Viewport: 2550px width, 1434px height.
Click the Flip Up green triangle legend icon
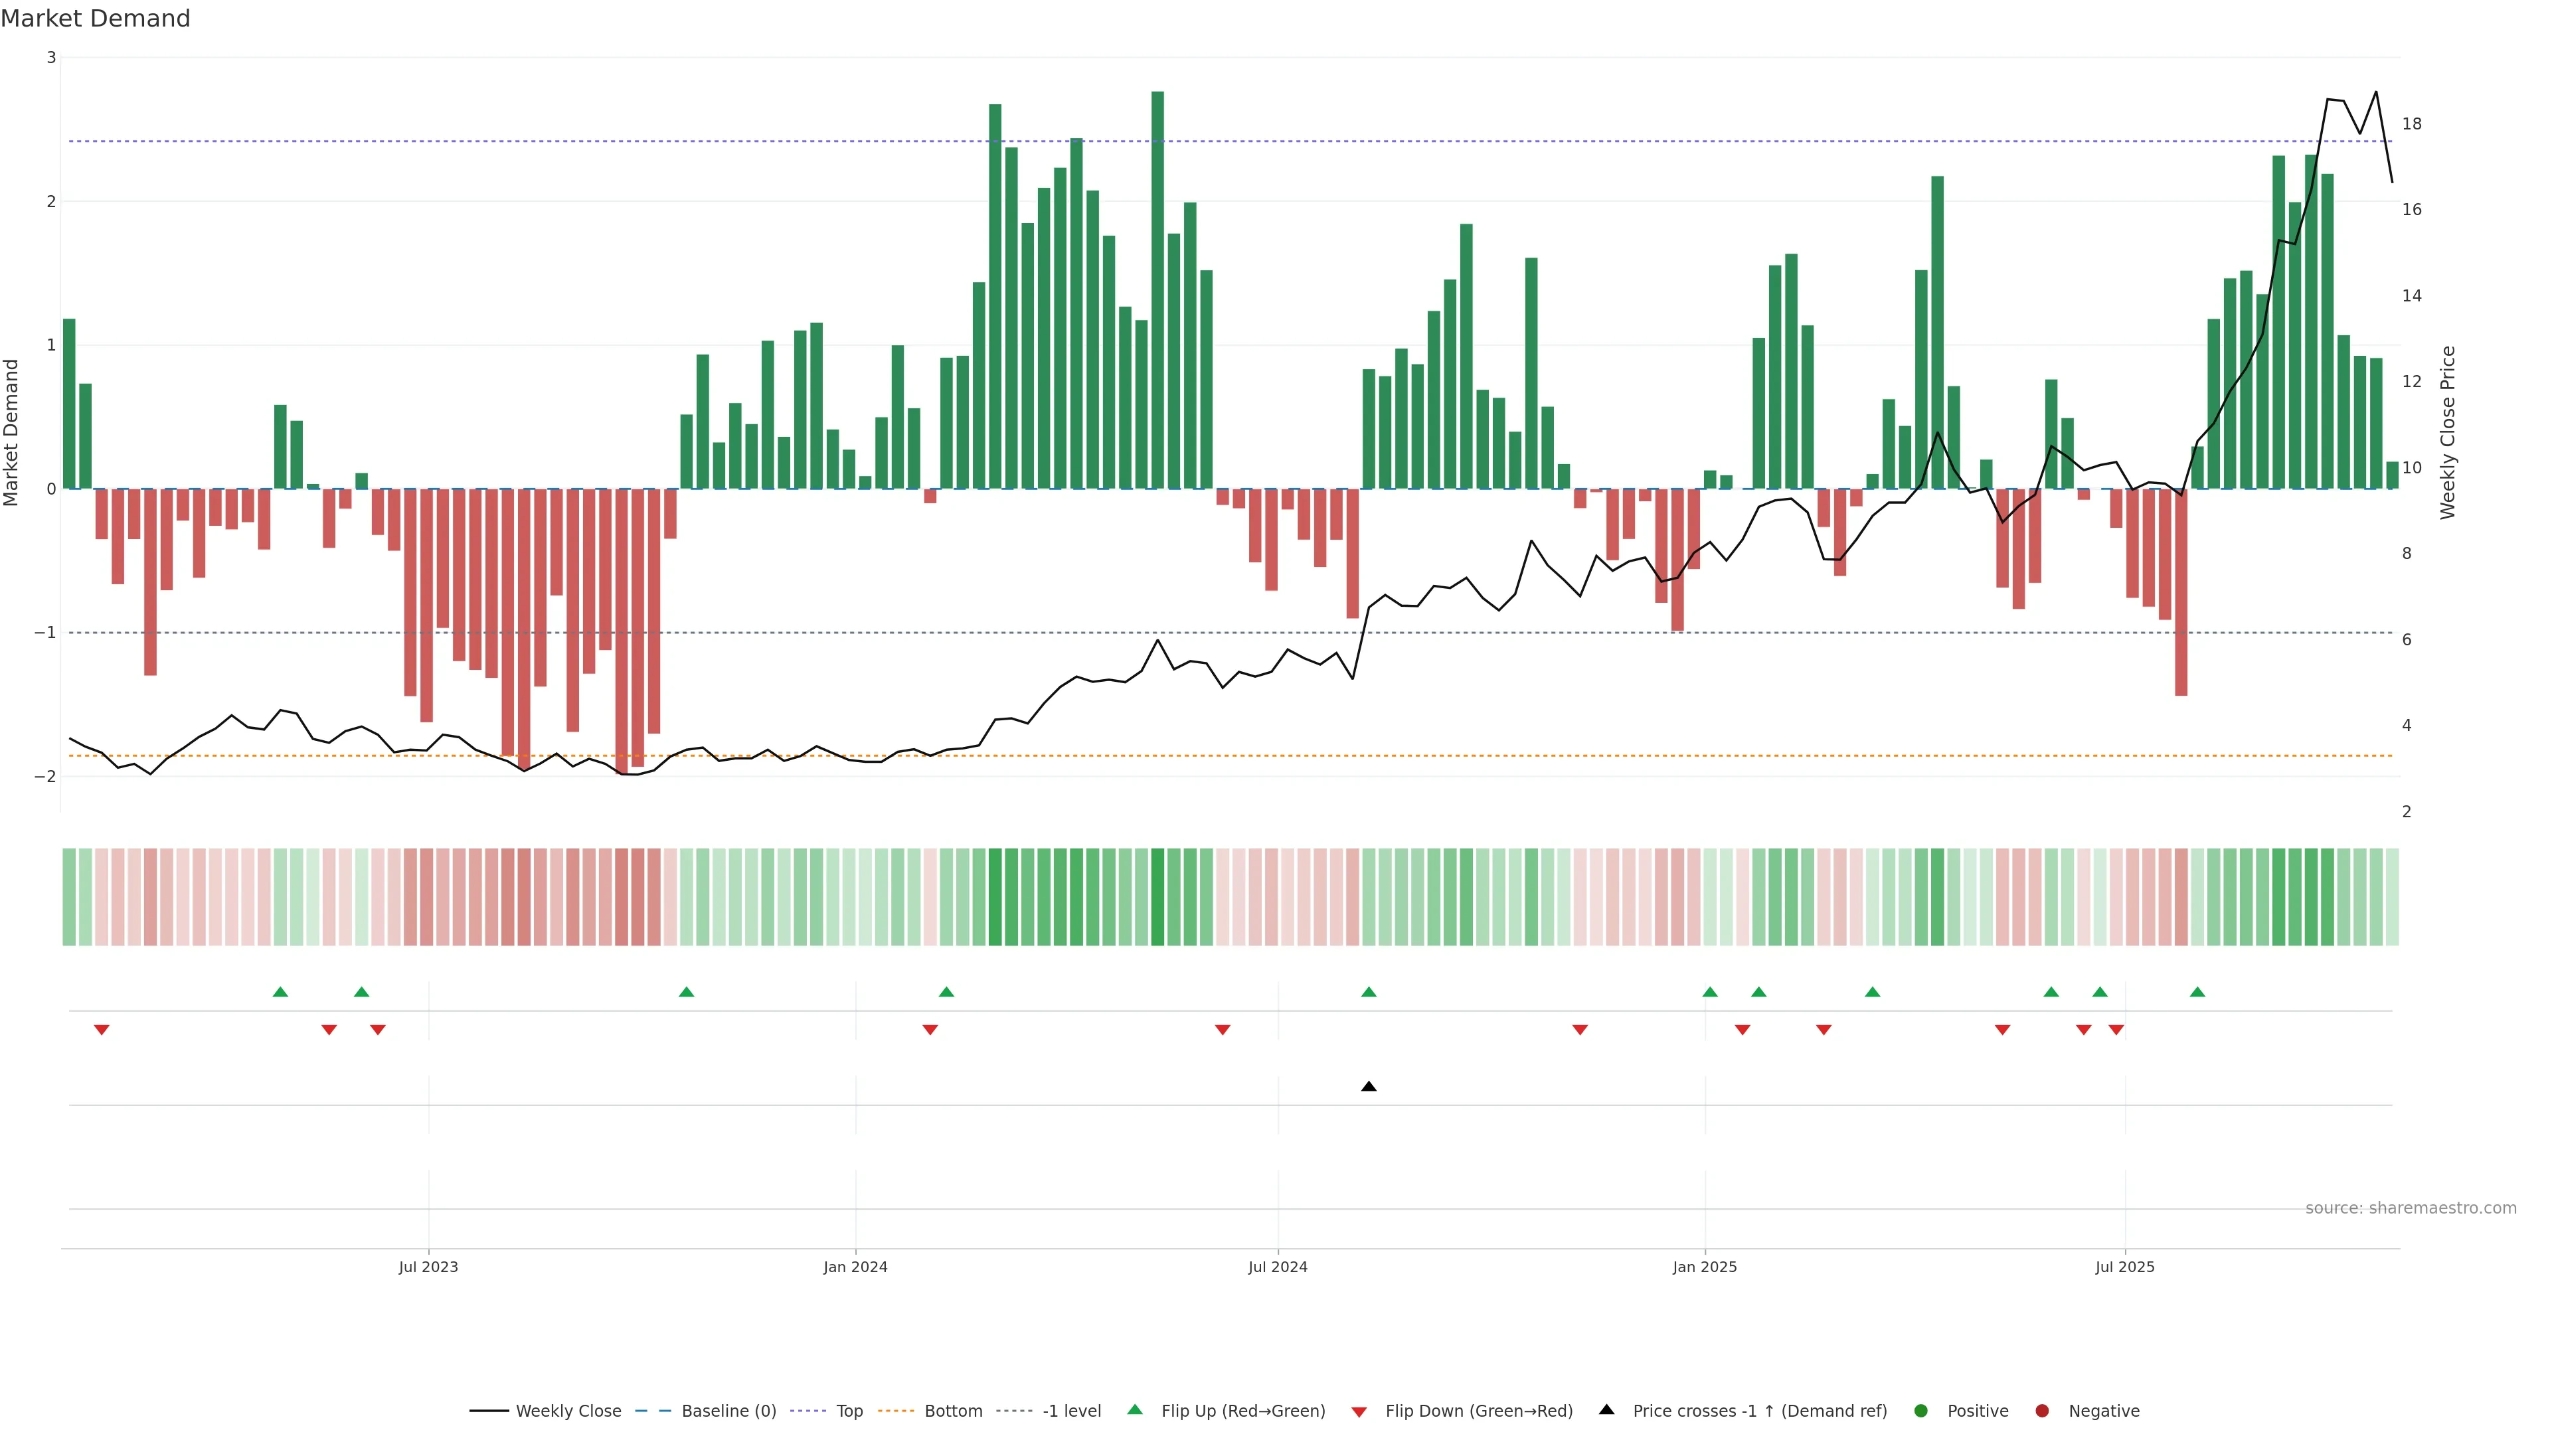pyautogui.click(x=1136, y=1410)
